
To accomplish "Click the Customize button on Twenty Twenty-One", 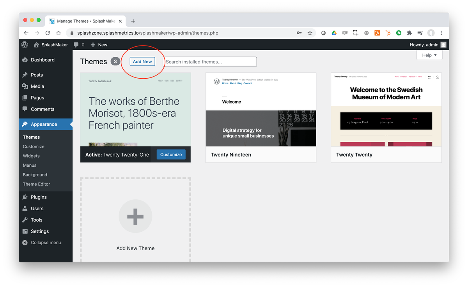I will 171,155.
